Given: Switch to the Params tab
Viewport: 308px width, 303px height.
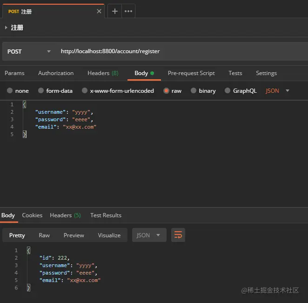Looking at the screenshot, I should [14, 73].
